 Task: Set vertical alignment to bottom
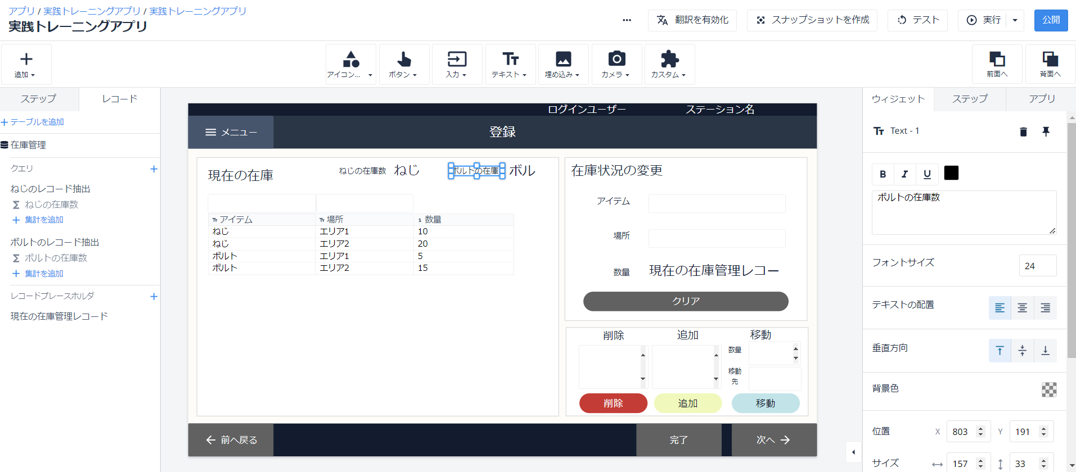click(1045, 351)
